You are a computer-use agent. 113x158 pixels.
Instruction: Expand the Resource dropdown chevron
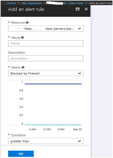pyautogui.click(x=80, y=28)
